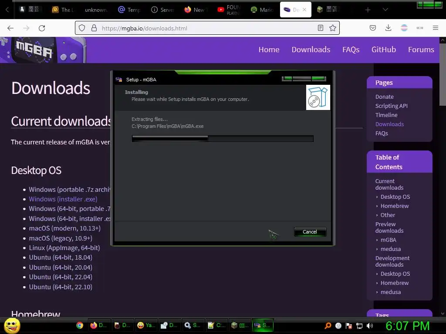Open Downloads link in Pages sidebar
Screen dimensions: 446x334
389,124
